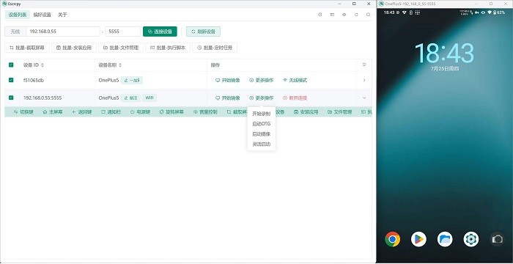The image size is (513, 264).
Task: Sort by 设备 ID column arrows
Action: [x=43, y=65]
